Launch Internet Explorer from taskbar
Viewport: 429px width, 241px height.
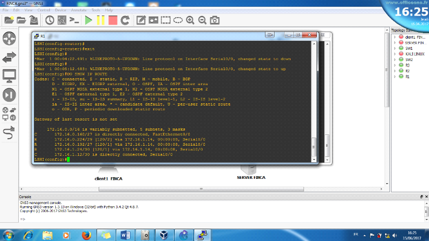pos(28,235)
